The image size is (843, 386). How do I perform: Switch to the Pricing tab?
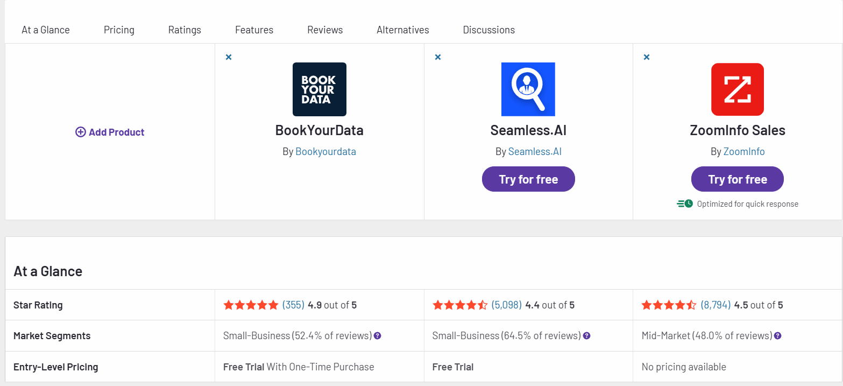(119, 30)
